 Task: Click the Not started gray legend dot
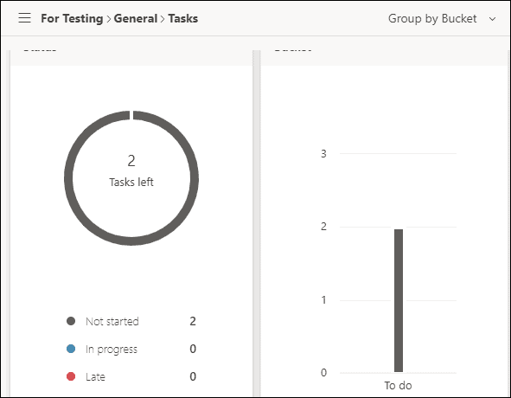(x=71, y=321)
